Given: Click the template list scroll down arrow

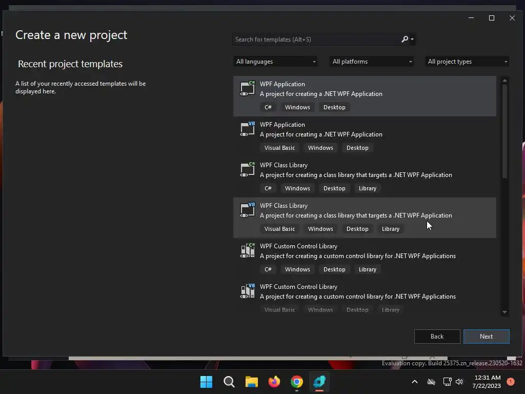Looking at the screenshot, I should (504, 312).
